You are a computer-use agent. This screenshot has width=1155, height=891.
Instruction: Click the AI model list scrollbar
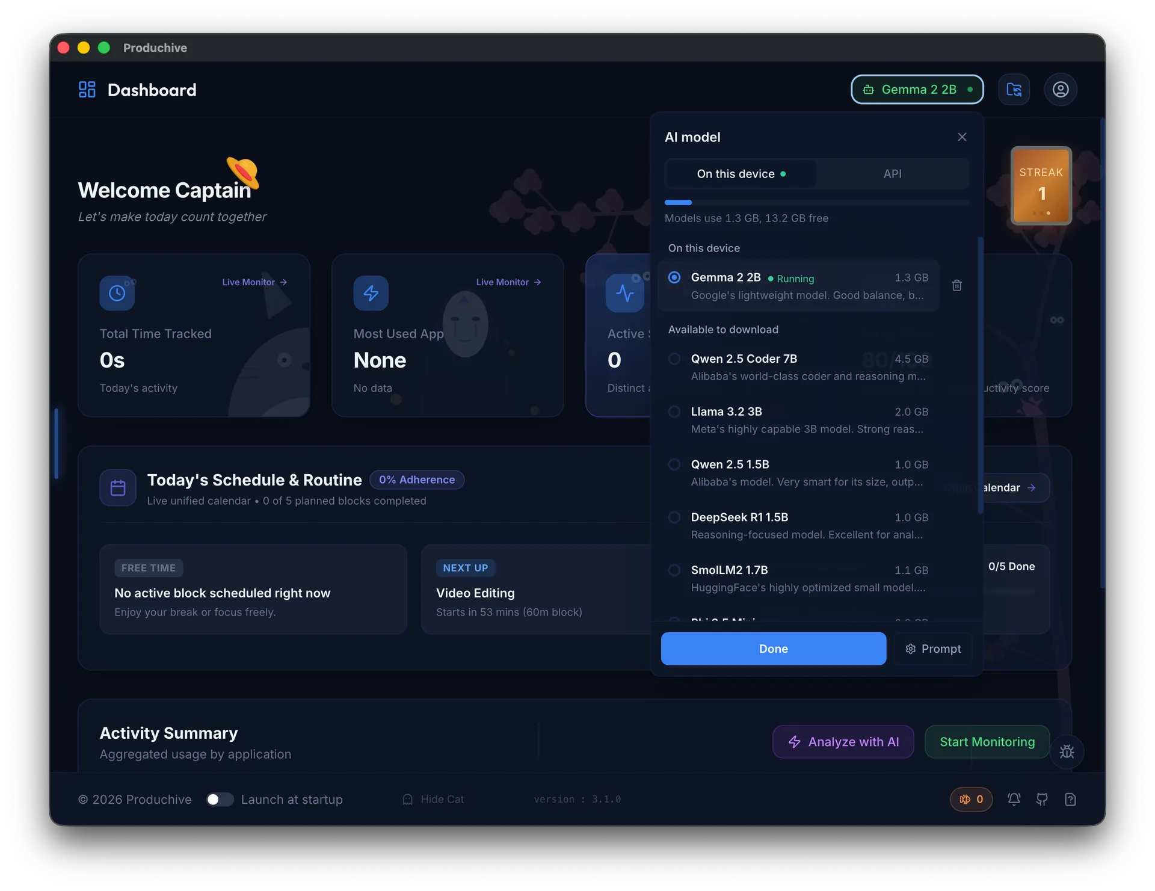981,375
